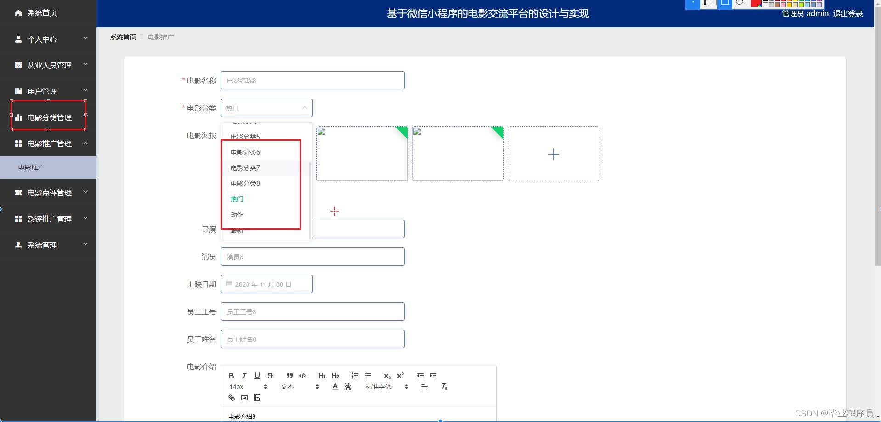
Task: Choose 热门 from the dropdown list
Action: click(266, 199)
